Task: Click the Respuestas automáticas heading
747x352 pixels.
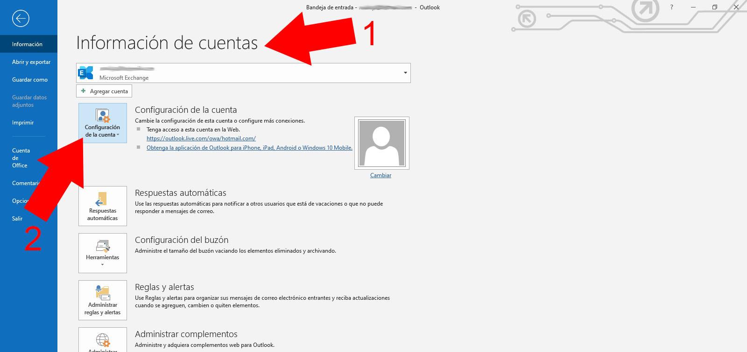Action: [181, 193]
